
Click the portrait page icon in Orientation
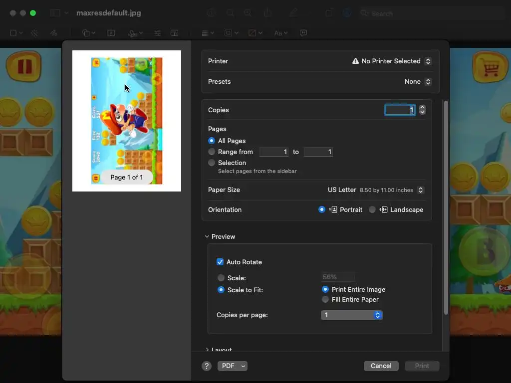[333, 210]
